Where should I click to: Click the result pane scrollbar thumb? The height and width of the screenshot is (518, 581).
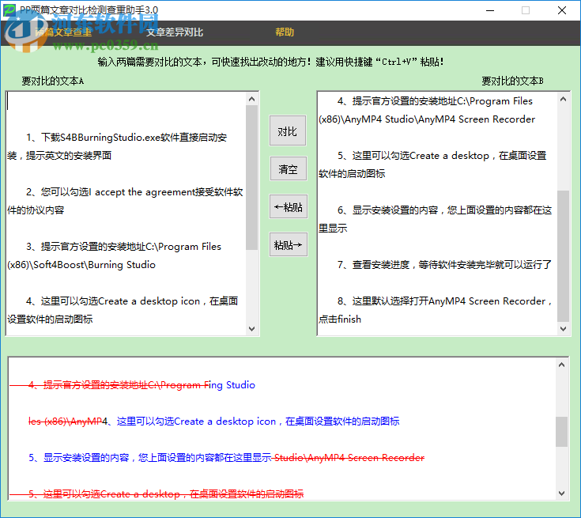coord(562,432)
